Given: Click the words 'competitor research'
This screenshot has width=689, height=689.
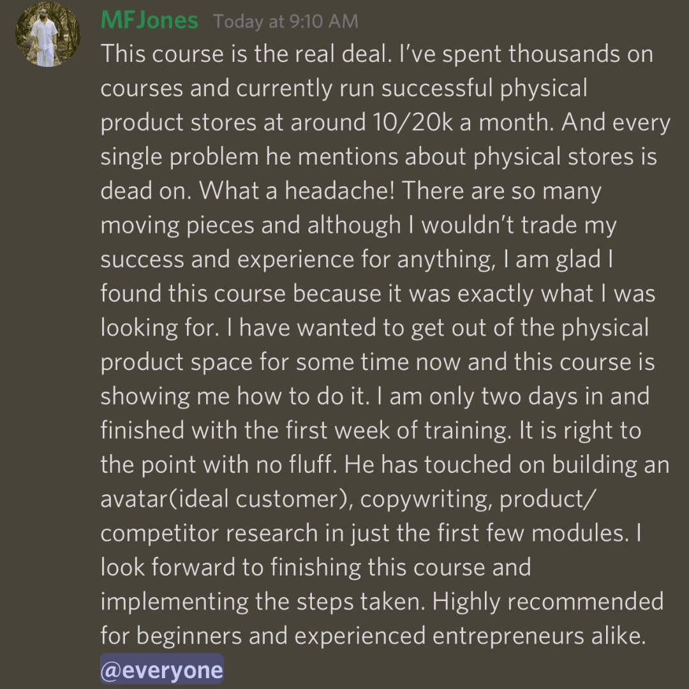Looking at the screenshot, I should 209,533.
